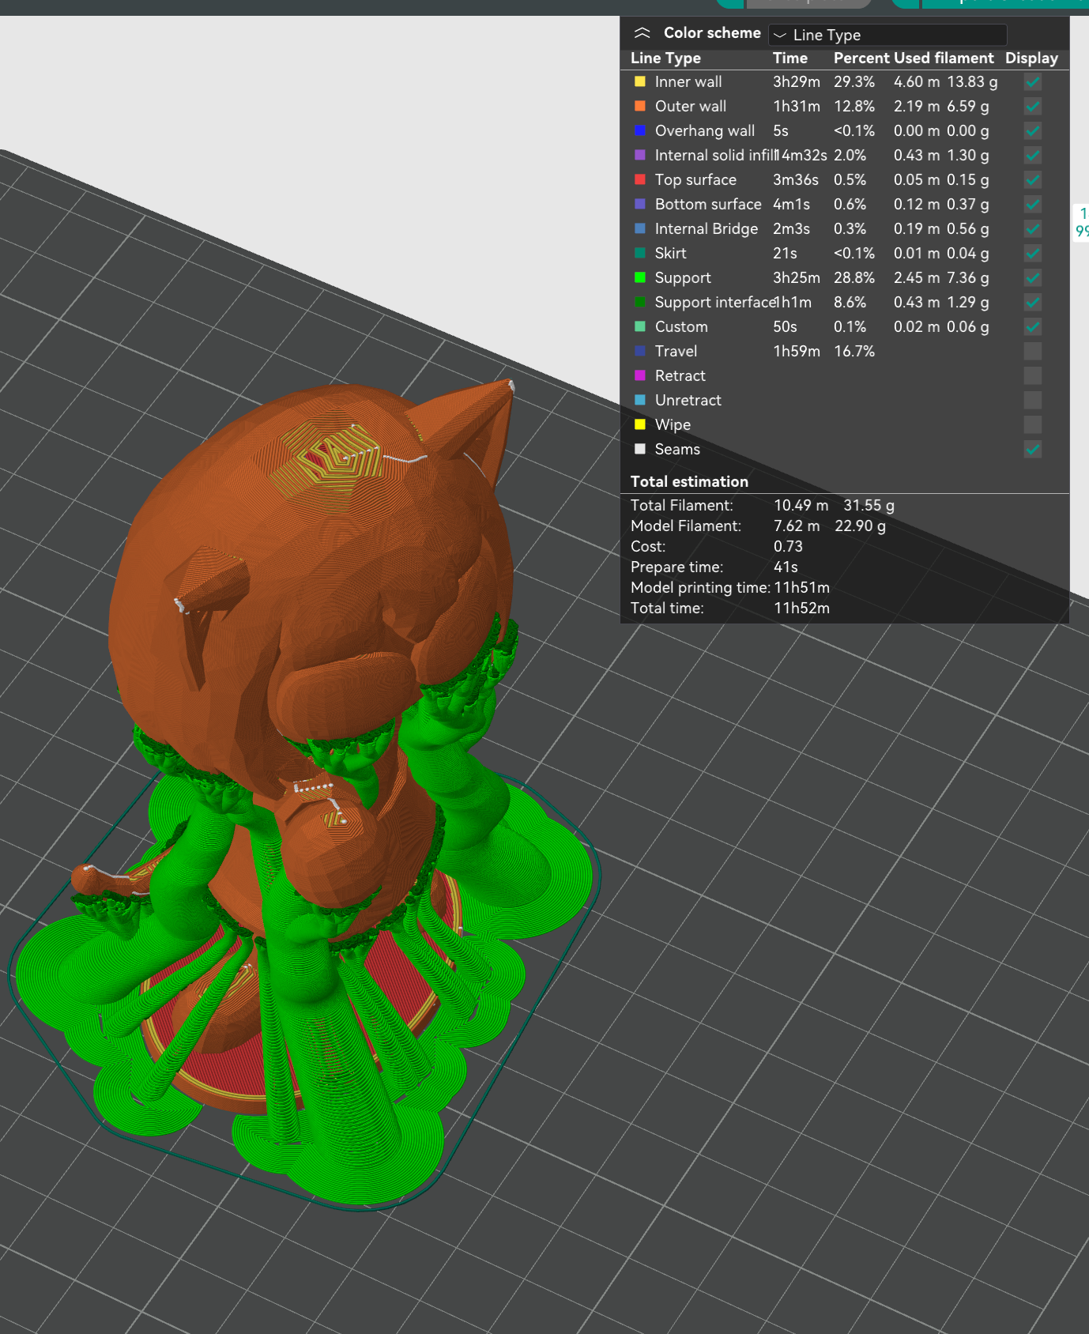Select the Bottom surface label

point(708,204)
